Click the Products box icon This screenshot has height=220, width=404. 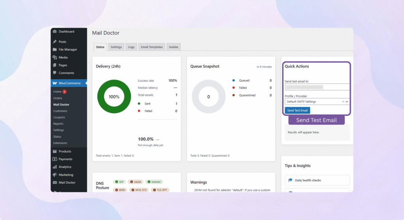[55, 152]
